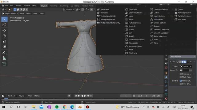The height and width of the screenshot is (110, 197).
Task: Toggle auto keying record button
Action: point(69,96)
